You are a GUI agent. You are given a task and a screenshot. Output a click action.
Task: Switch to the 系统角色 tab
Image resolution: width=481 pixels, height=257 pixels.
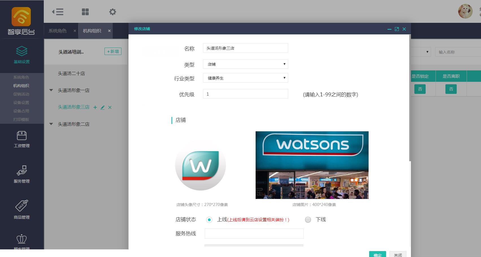(58, 31)
